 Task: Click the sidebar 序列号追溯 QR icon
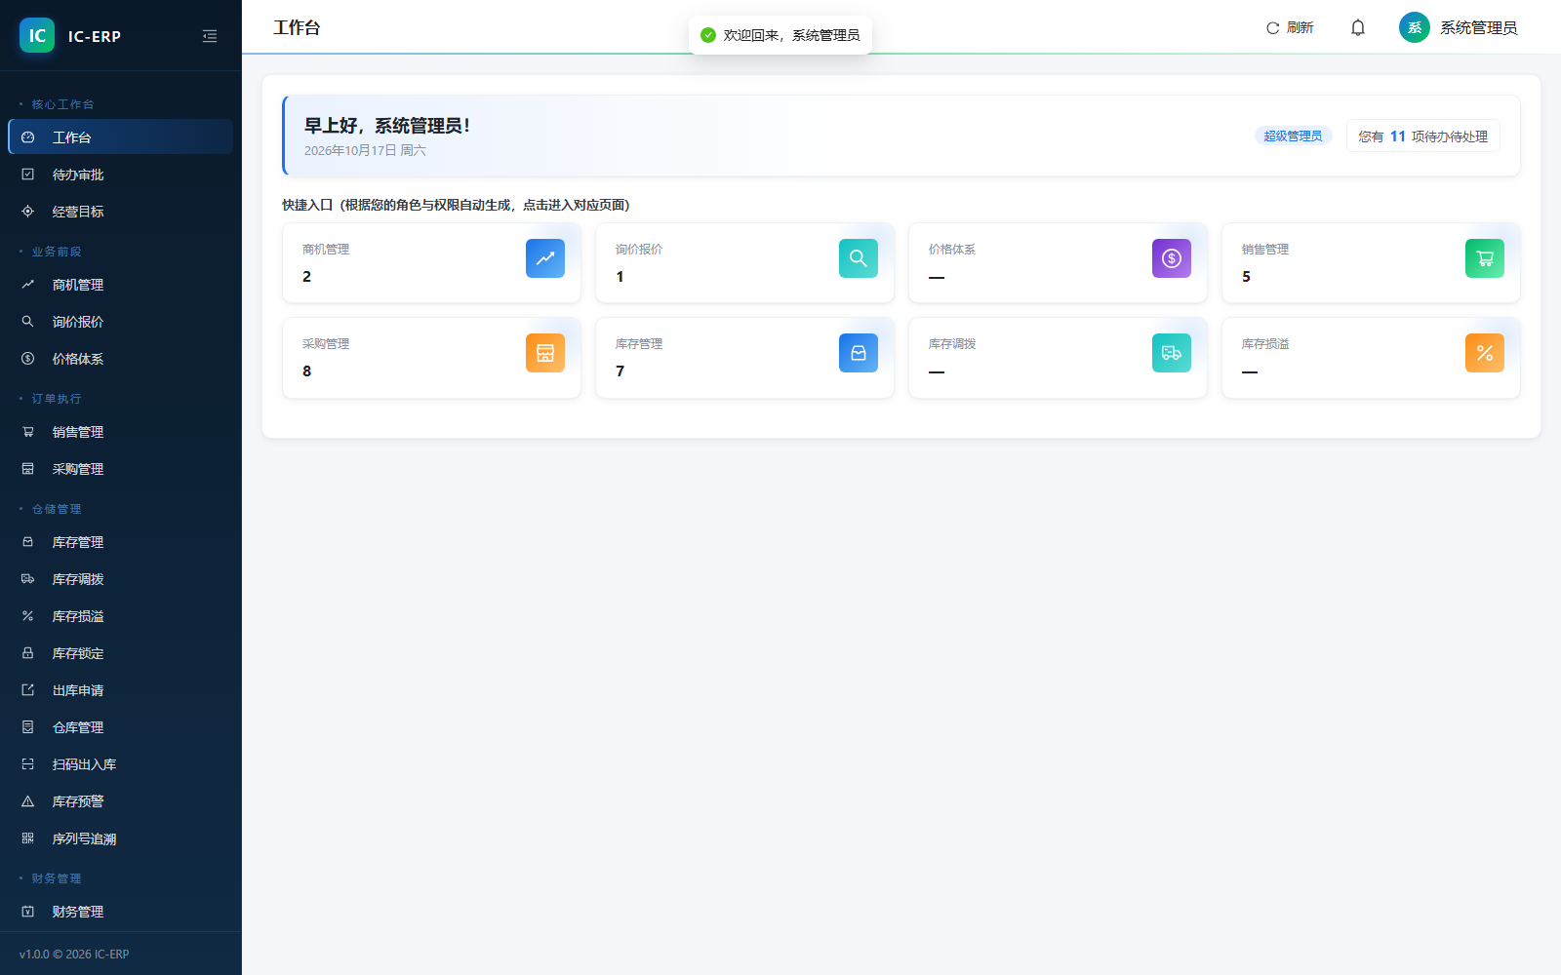coord(28,838)
